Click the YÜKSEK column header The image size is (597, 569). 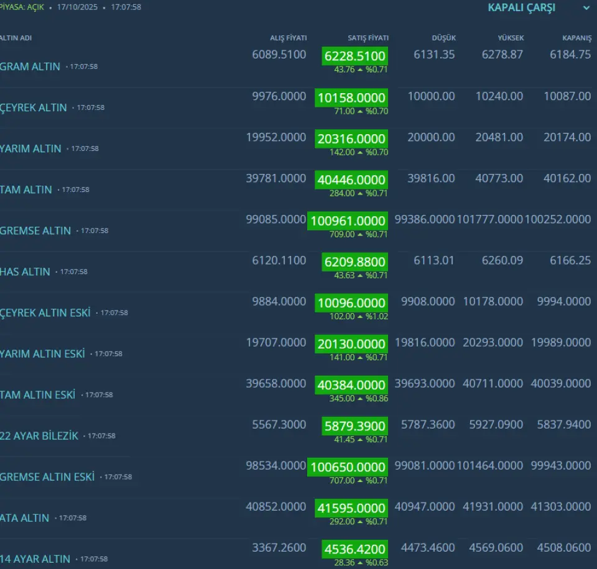point(511,38)
